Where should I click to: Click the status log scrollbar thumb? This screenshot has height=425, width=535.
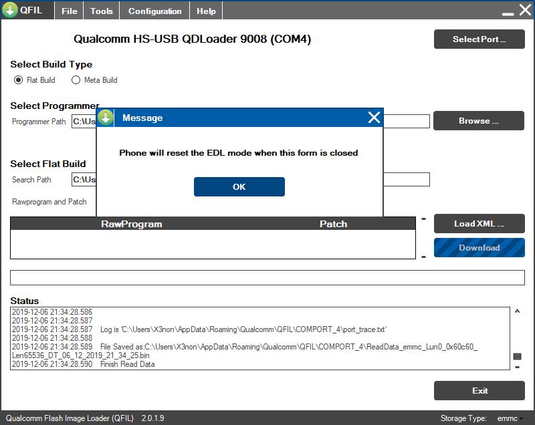tap(517, 356)
